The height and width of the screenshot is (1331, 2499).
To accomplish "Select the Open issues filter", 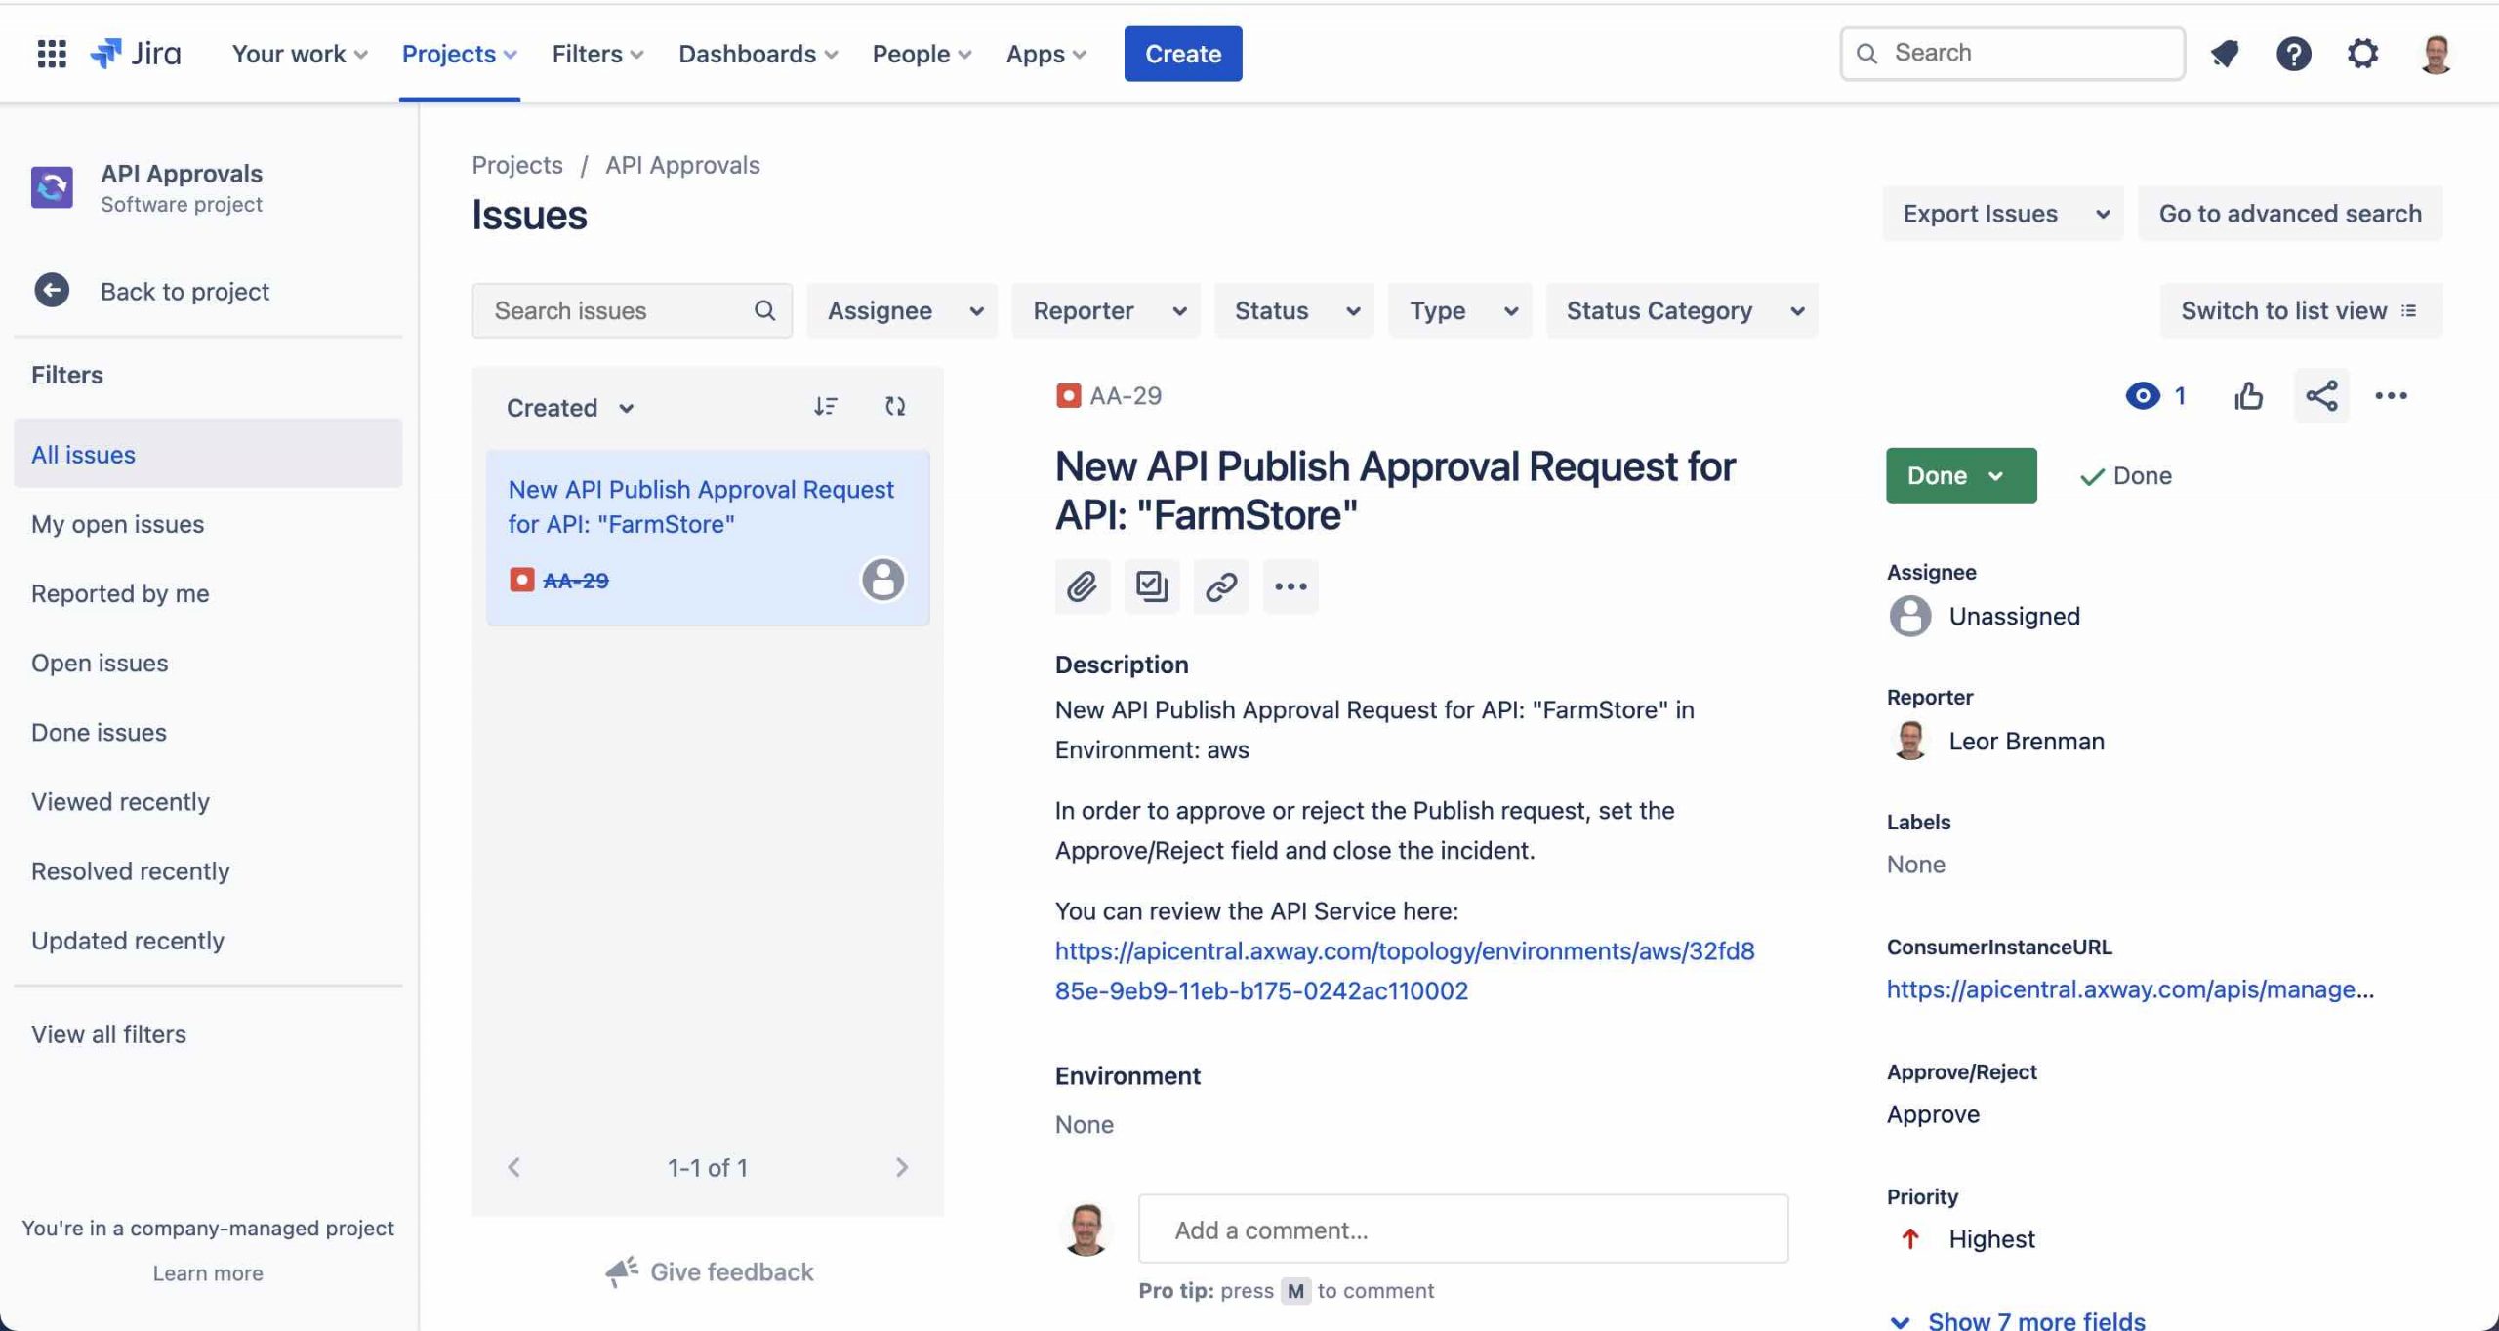I will coord(208,662).
